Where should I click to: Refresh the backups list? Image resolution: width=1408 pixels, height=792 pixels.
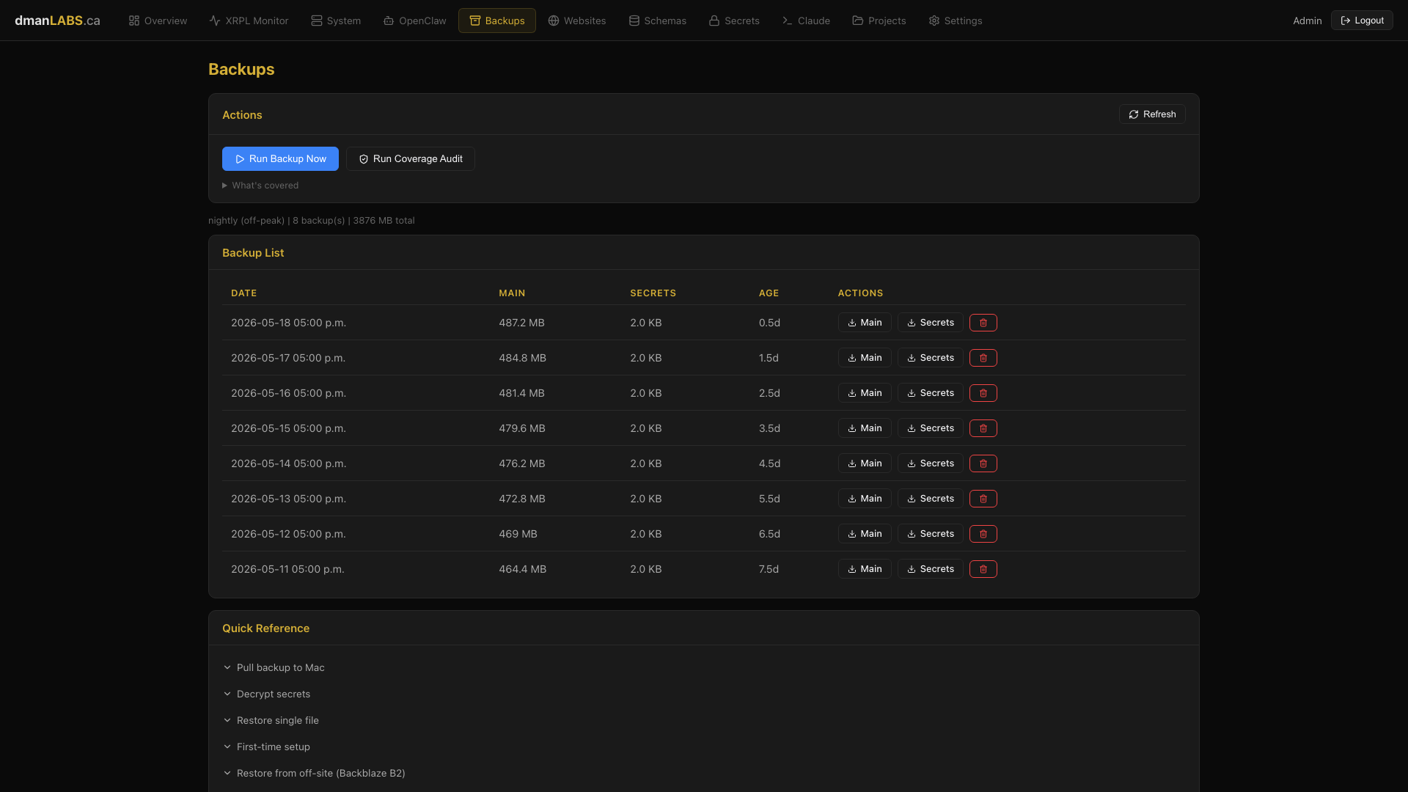click(1151, 114)
